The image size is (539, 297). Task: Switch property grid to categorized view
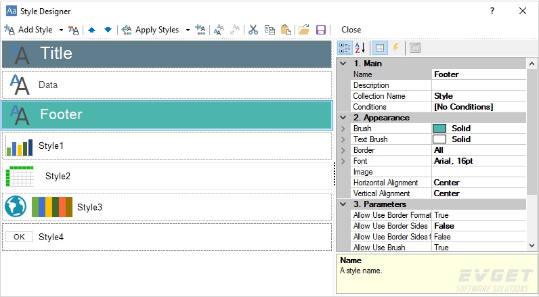[x=345, y=48]
